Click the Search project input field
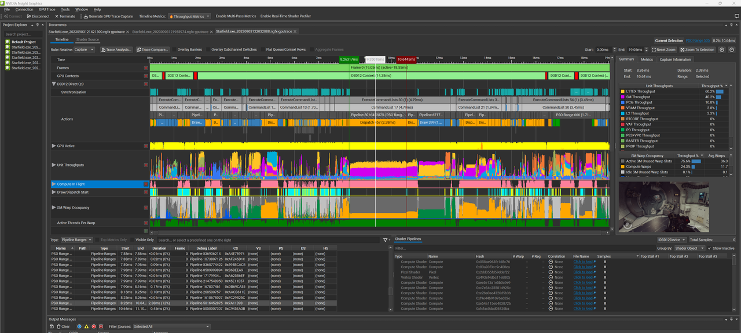Viewport: 741px width, 333px height. tap(23, 34)
